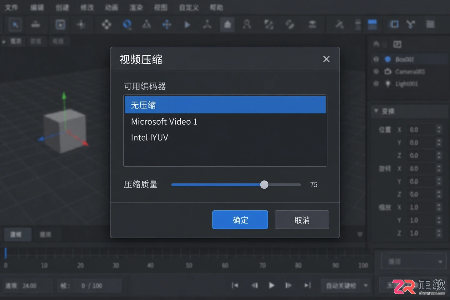Step back one frame
The width and height of the screenshot is (450, 300).
255,285
